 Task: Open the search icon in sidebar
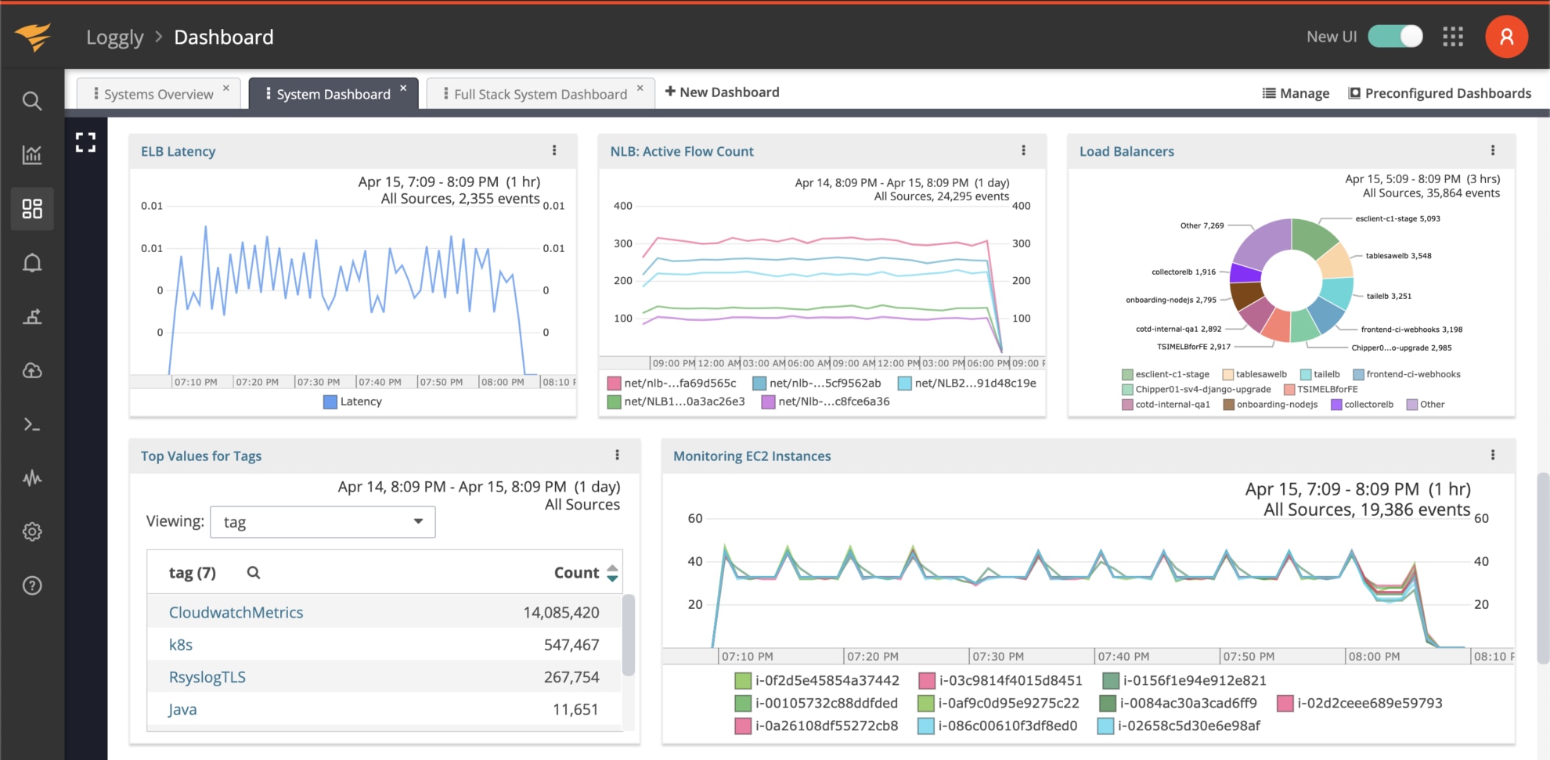[32, 101]
